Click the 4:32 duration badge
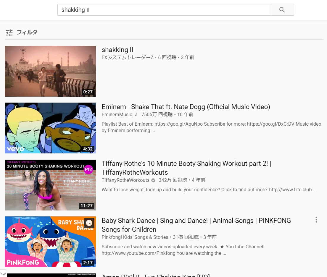This screenshot has width=327, height=277. (88, 149)
